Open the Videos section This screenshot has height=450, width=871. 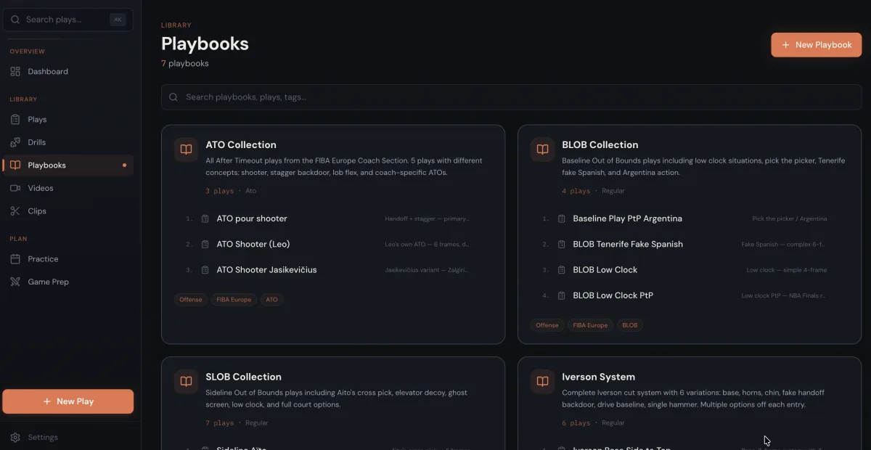point(68,188)
